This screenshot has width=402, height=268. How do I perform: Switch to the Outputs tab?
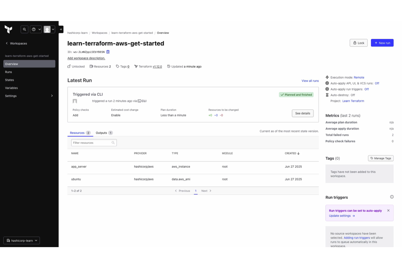[101, 133]
